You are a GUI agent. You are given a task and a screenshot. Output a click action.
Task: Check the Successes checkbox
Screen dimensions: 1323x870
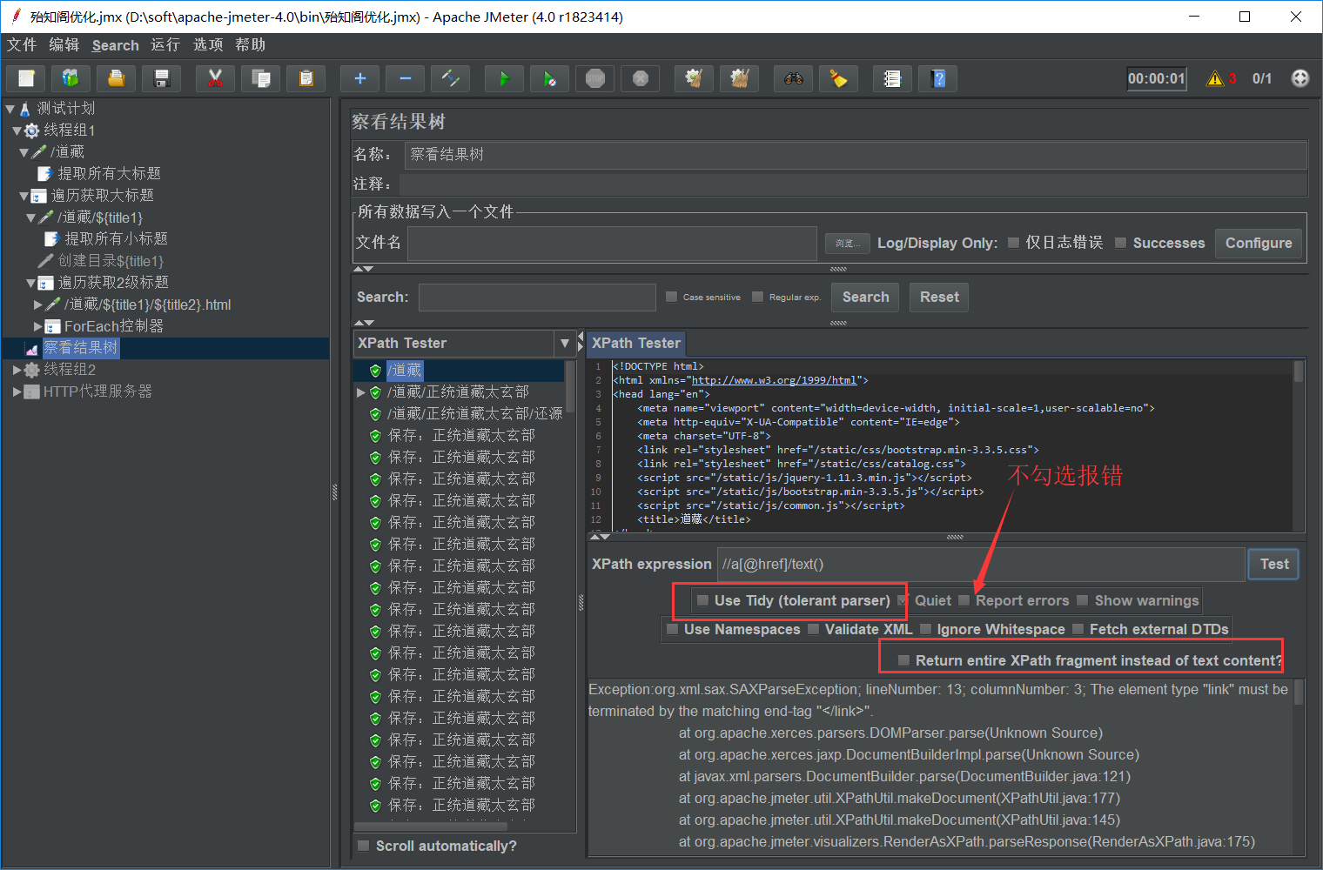[1121, 243]
